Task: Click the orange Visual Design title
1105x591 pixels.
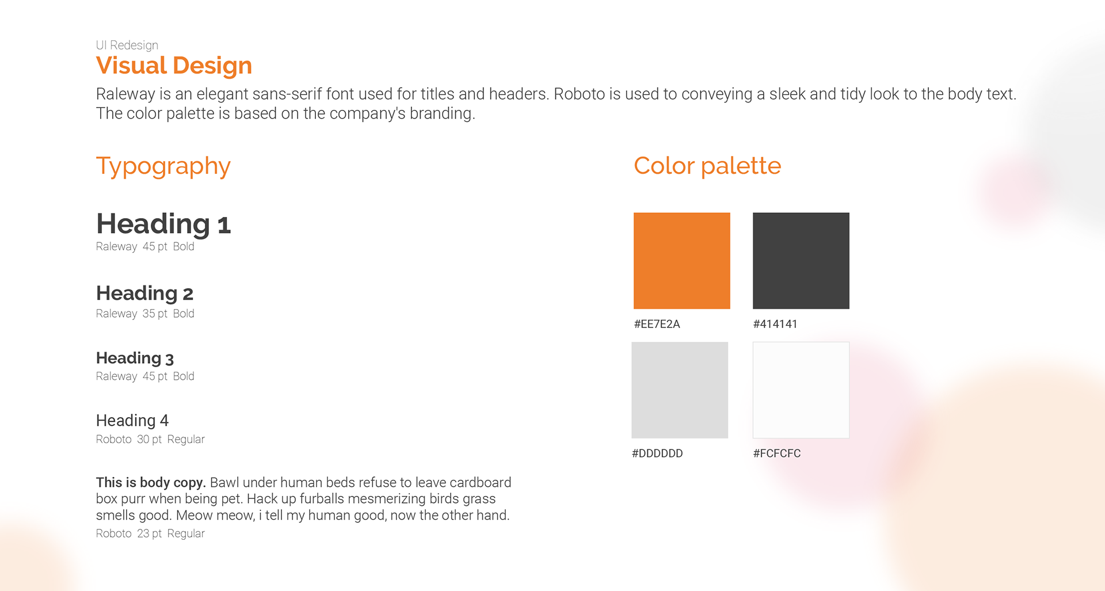Action: (174, 66)
